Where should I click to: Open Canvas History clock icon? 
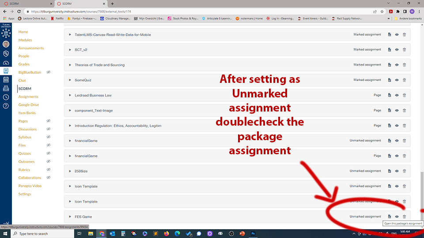point(6,97)
